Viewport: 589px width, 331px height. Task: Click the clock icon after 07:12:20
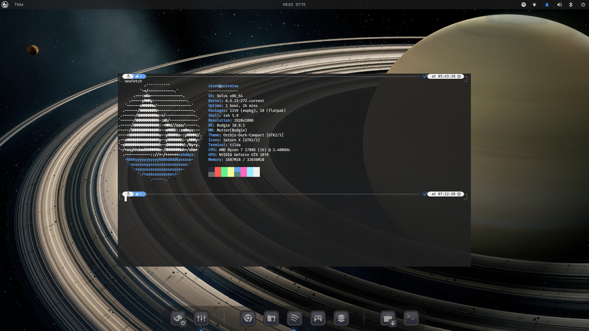click(459, 194)
